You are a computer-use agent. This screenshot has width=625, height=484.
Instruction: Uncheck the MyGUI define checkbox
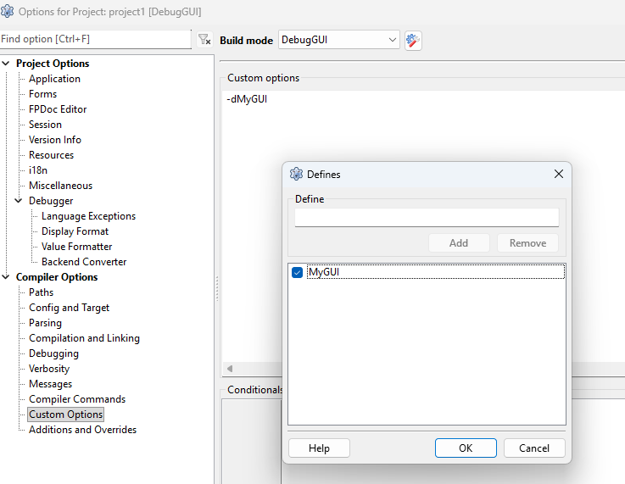tap(297, 272)
